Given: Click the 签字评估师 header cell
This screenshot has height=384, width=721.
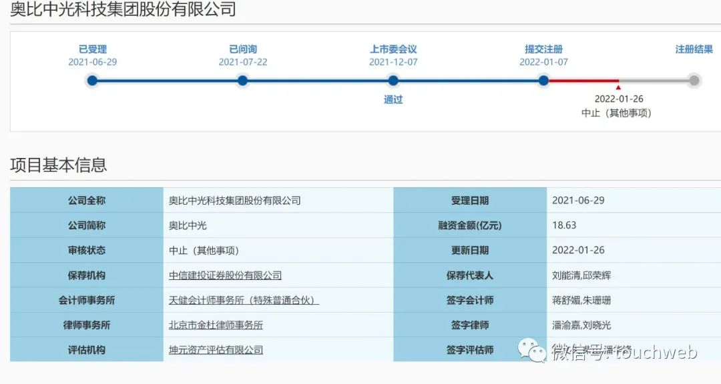Looking at the screenshot, I should 470,349.
